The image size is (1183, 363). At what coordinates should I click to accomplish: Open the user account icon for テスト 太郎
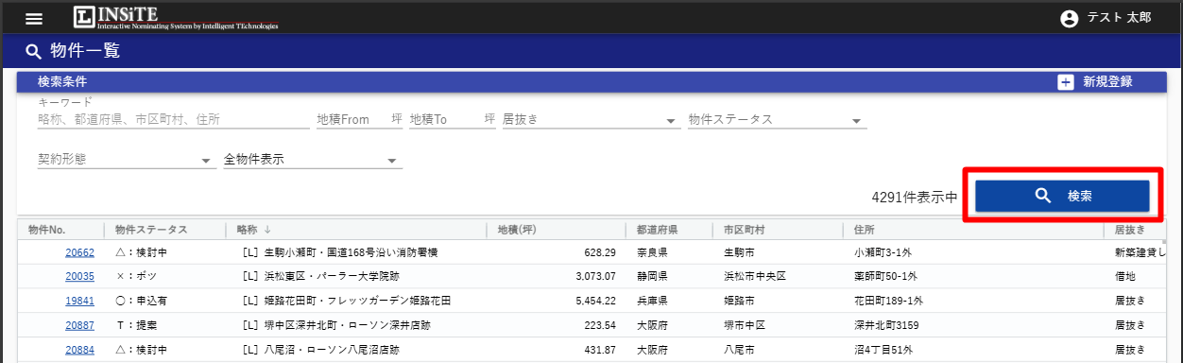click(1070, 19)
